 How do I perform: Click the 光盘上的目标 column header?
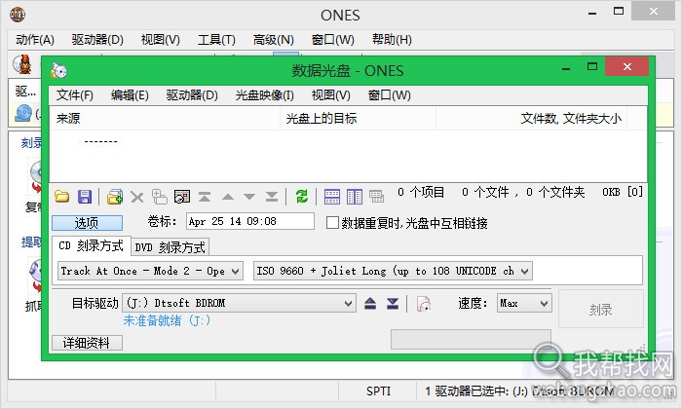(x=358, y=118)
